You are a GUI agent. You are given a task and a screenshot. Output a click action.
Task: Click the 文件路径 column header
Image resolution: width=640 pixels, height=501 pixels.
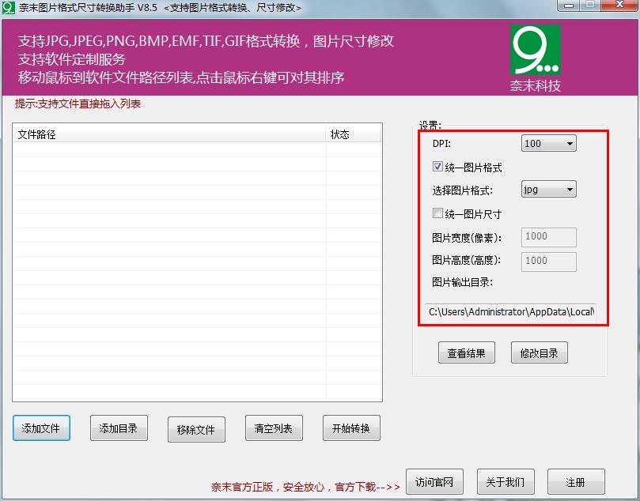click(170, 134)
